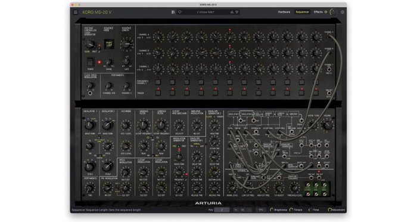
Task: Adjust the clock generator speed knob
Action: coord(90,44)
